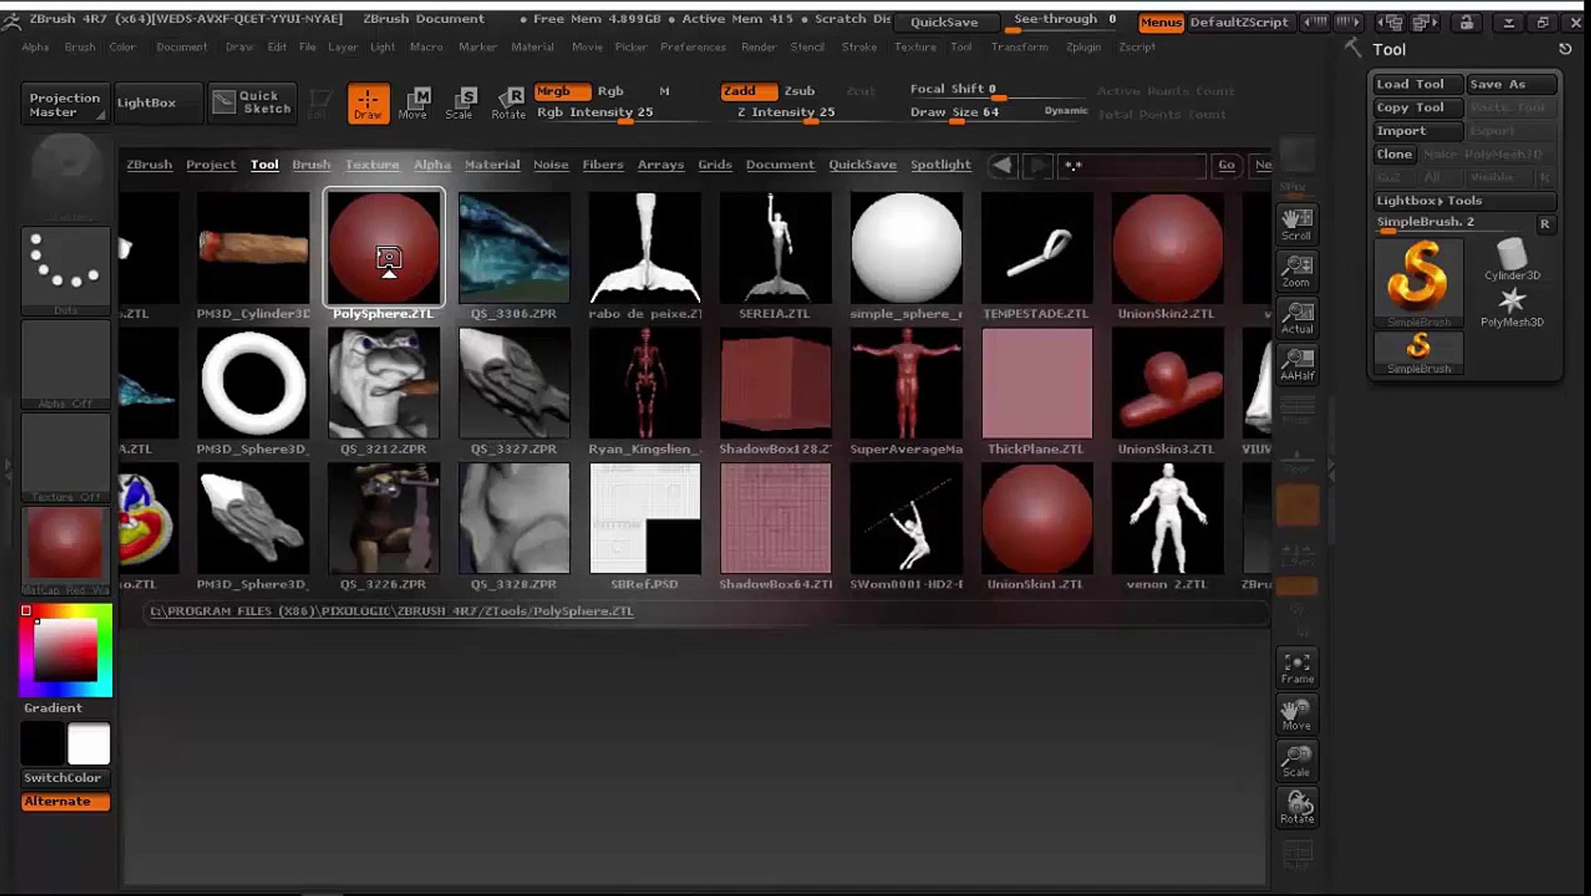This screenshot has width=1591, height=896.
Task: Switch to the Brush LightBox tab
Action: (x=311, y=164)
